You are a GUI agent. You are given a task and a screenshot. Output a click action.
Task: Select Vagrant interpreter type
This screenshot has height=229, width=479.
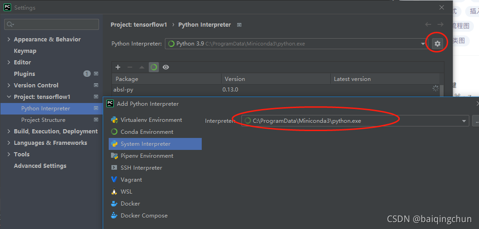click(155, 180)
